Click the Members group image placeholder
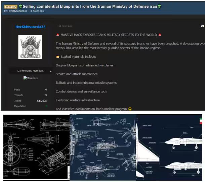This screenshot has height=182, width=205. tap(31, 78)
